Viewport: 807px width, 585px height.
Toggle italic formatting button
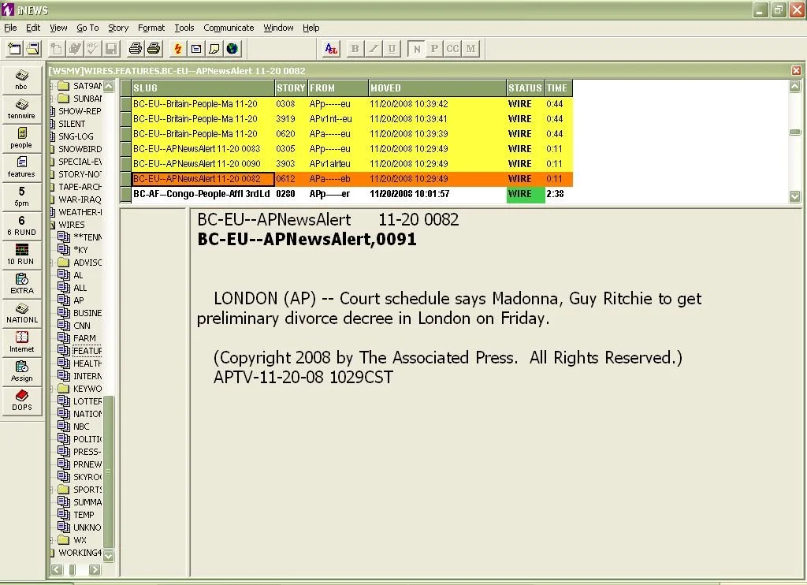(x=373, y=49)
